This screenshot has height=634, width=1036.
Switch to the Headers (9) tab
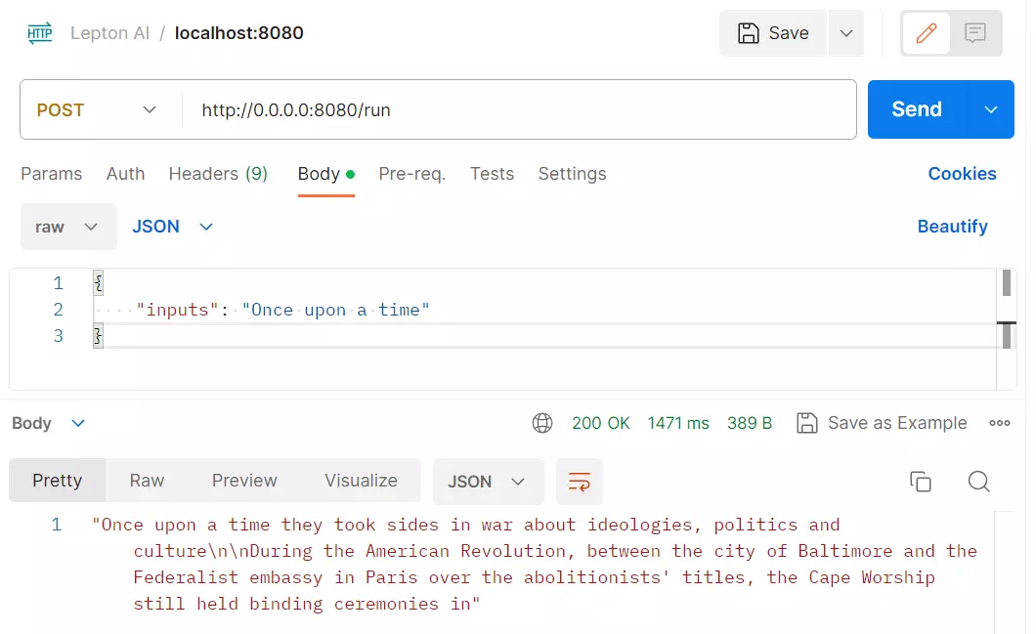(218, 174)
